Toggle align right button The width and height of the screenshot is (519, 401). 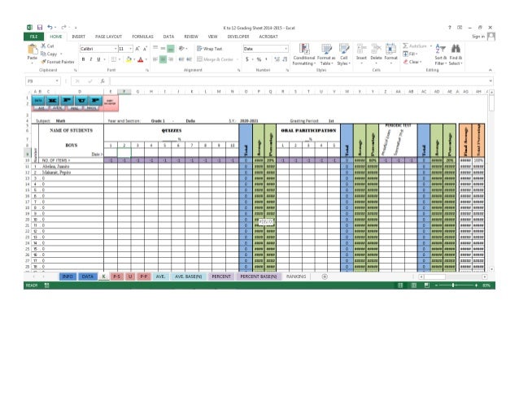(171, 59)
